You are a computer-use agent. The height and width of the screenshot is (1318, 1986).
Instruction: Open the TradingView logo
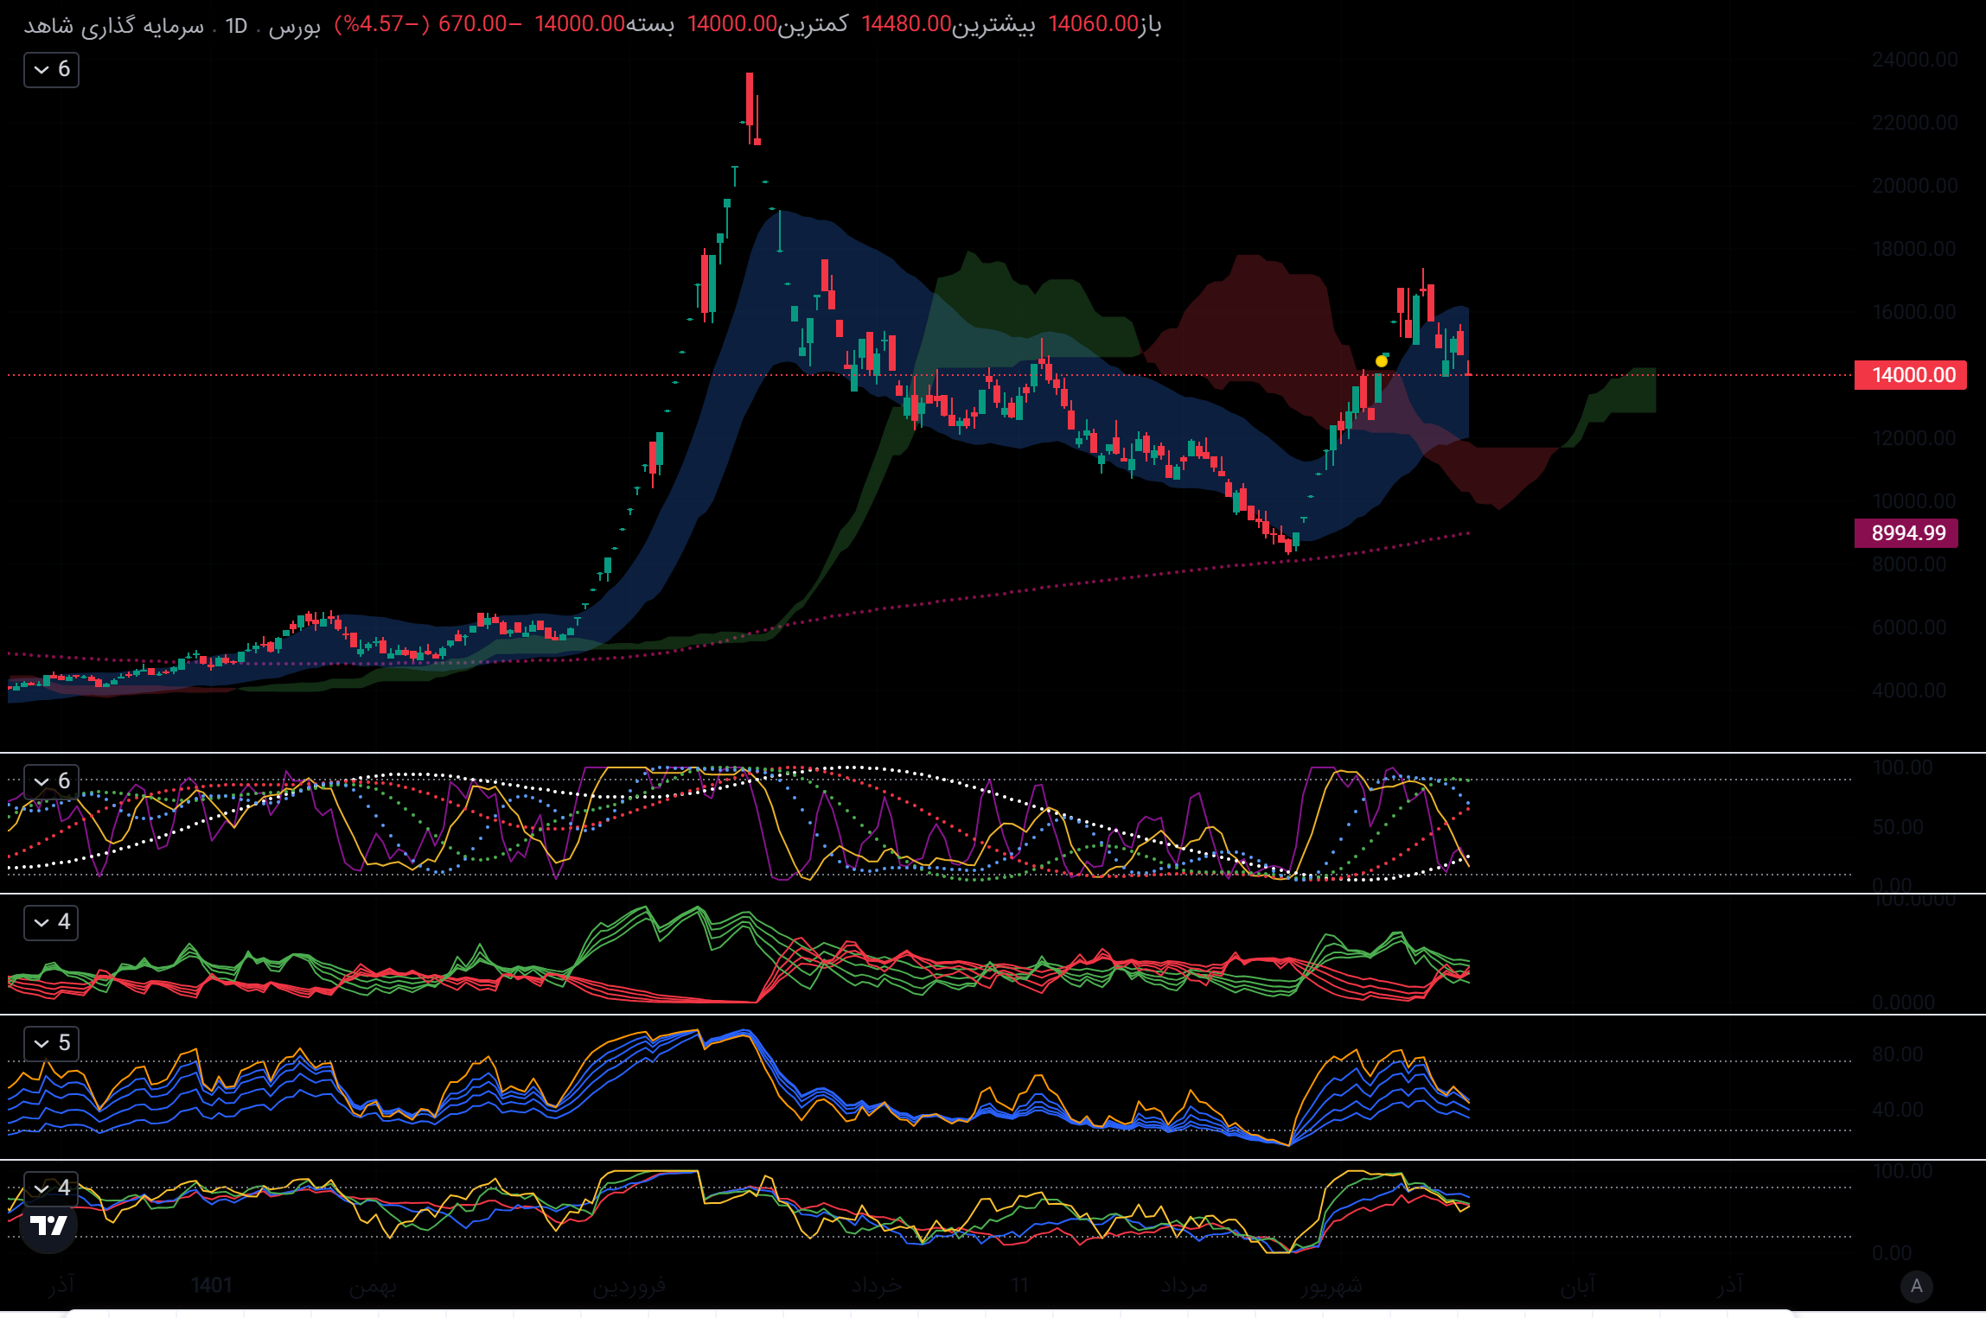pyautogui.click(x=48, y=1226)
